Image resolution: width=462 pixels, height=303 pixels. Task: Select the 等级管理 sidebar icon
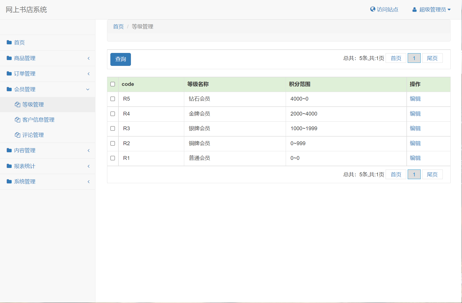coord(17,104)
